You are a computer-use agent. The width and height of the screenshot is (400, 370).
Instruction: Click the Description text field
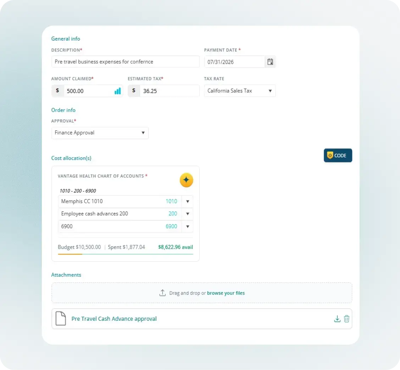pyautogui.click(x=126, y=62)
